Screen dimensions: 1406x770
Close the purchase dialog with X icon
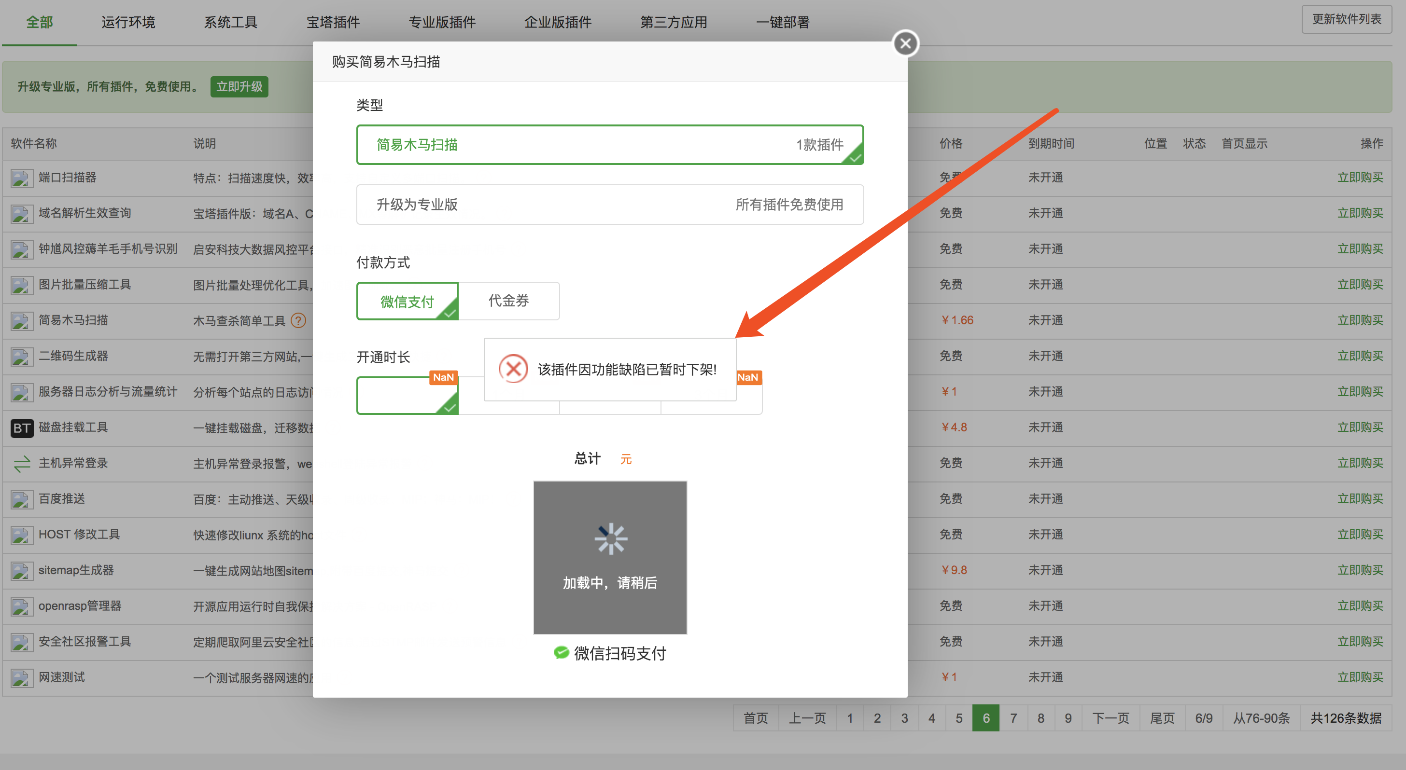tap(905, 43)
